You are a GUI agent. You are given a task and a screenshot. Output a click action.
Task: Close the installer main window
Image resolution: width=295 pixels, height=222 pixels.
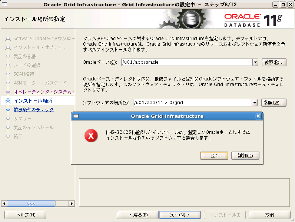[x=290, y=4]
